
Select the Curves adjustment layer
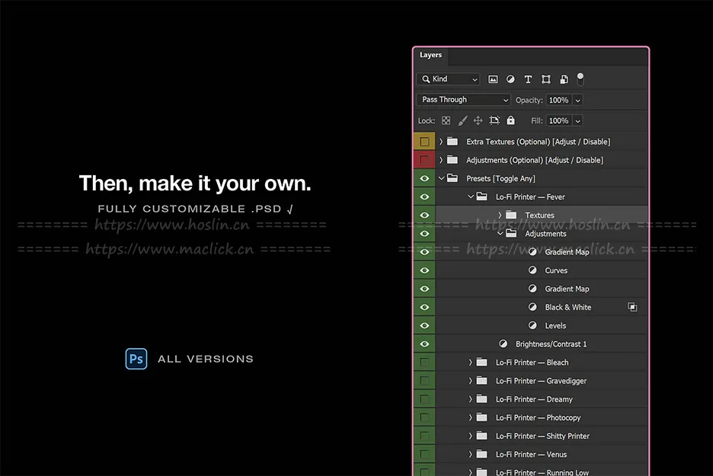tap(556, 270)
